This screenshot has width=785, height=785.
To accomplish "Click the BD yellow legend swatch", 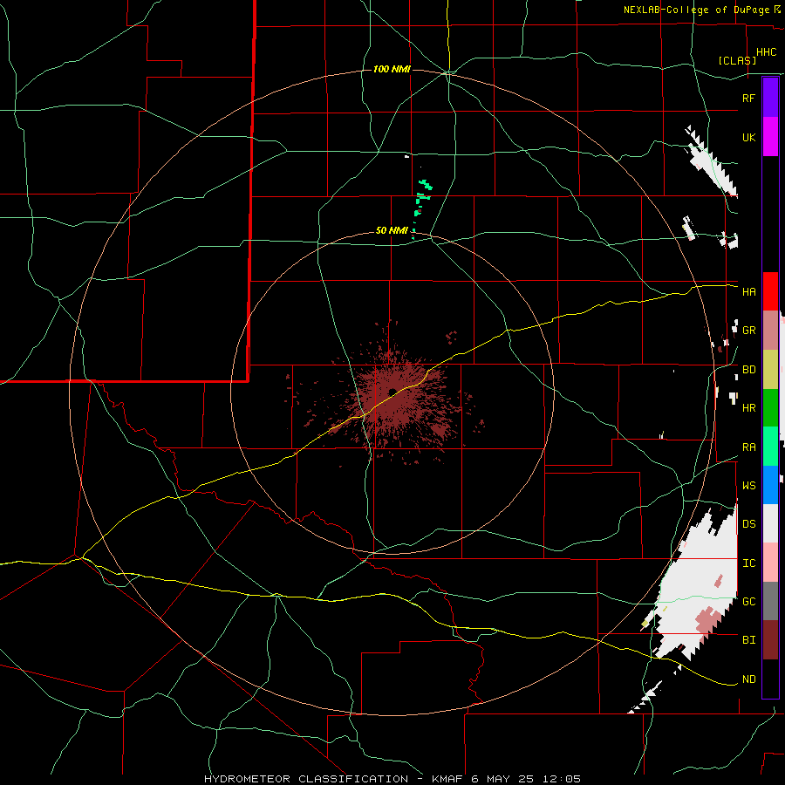I will click(770, 370).
